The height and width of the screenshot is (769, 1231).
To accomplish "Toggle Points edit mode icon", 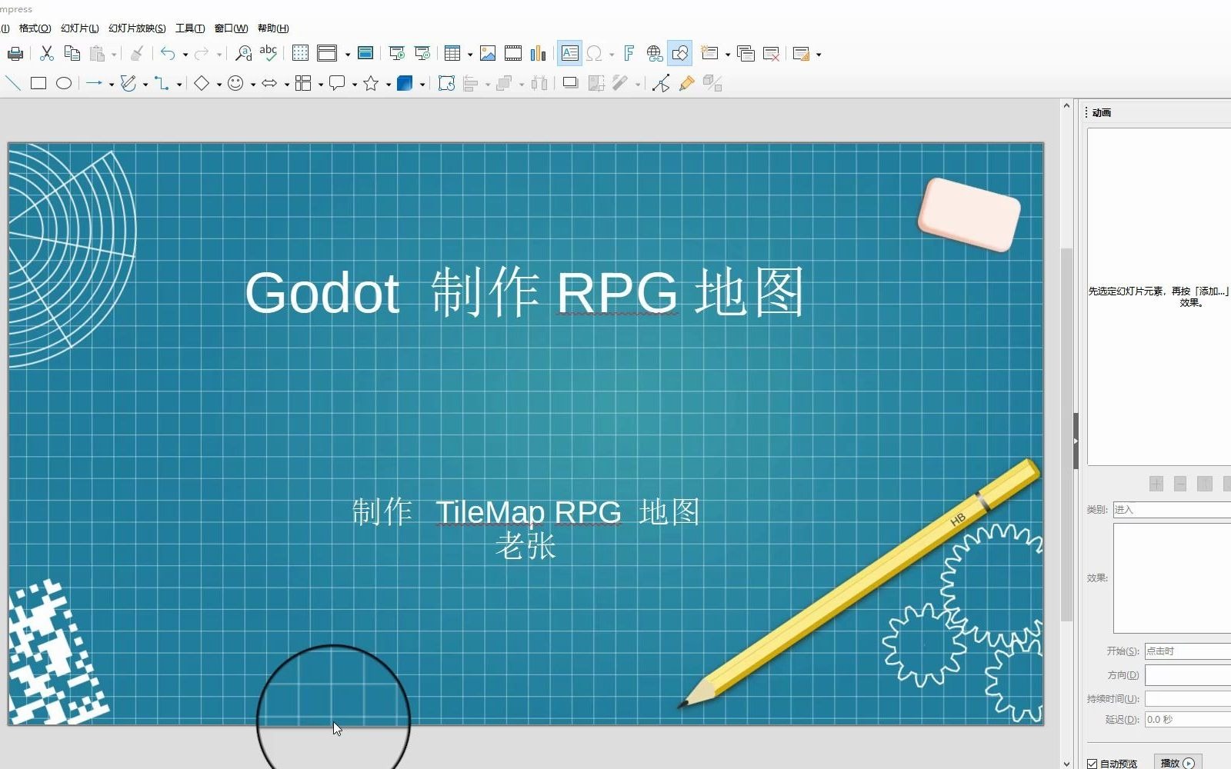I will pos(662,83).
